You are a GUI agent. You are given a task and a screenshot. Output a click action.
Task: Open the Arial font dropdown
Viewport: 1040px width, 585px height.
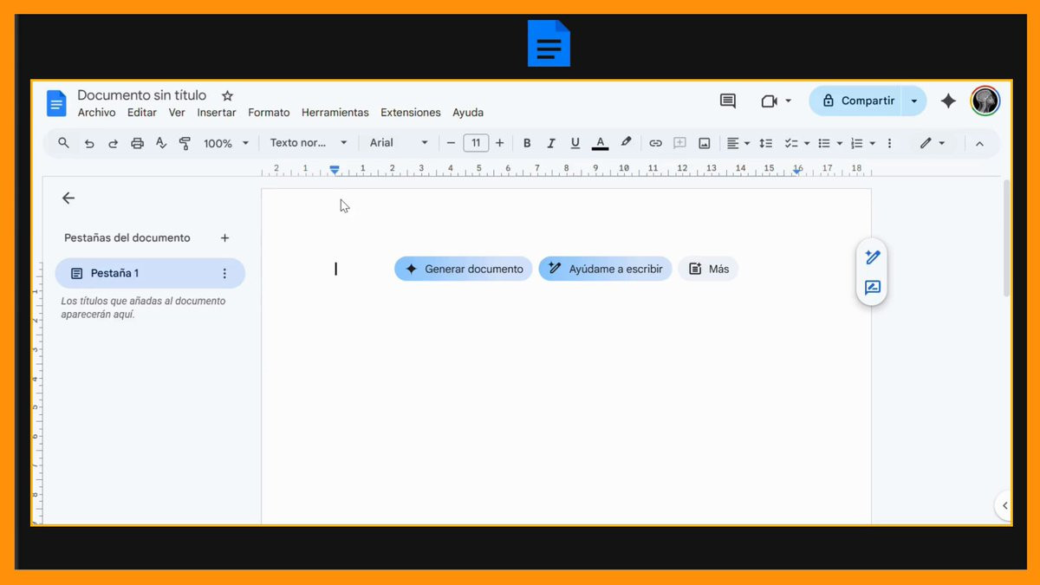(x=399, y=143)
